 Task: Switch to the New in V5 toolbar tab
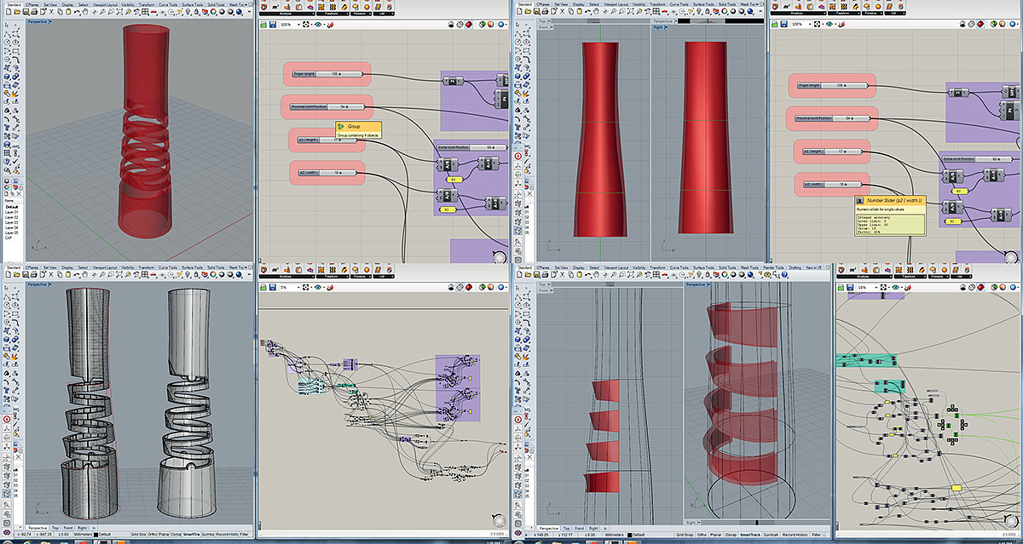(816, 267)
